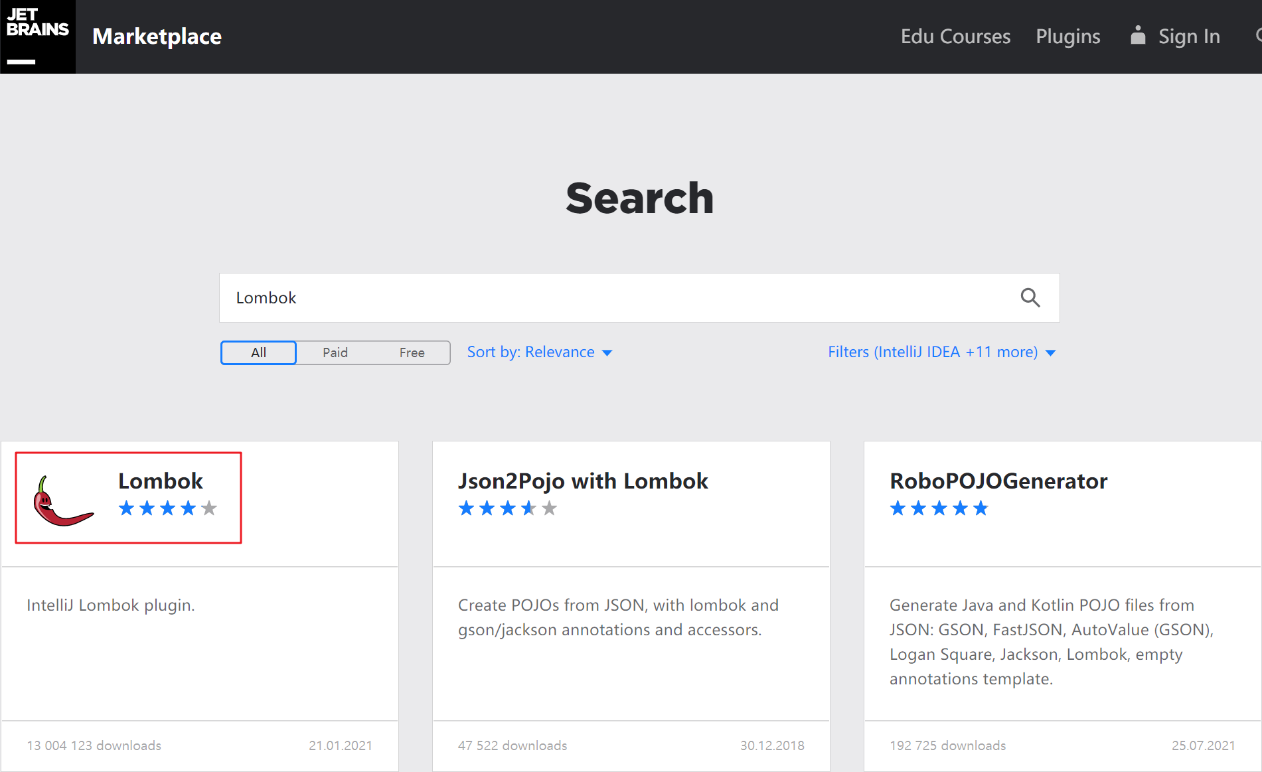The width and height of the screenshot is (1262, 772).
Task: Click the Marketplace header title
Action: 157,37
